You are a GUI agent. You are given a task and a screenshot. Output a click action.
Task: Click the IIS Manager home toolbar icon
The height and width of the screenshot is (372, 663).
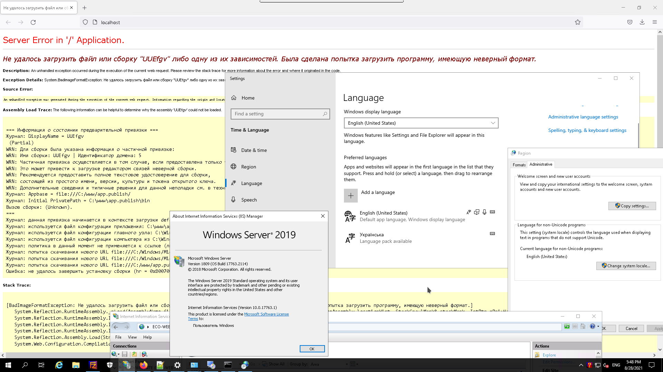[x=583, y=327]
